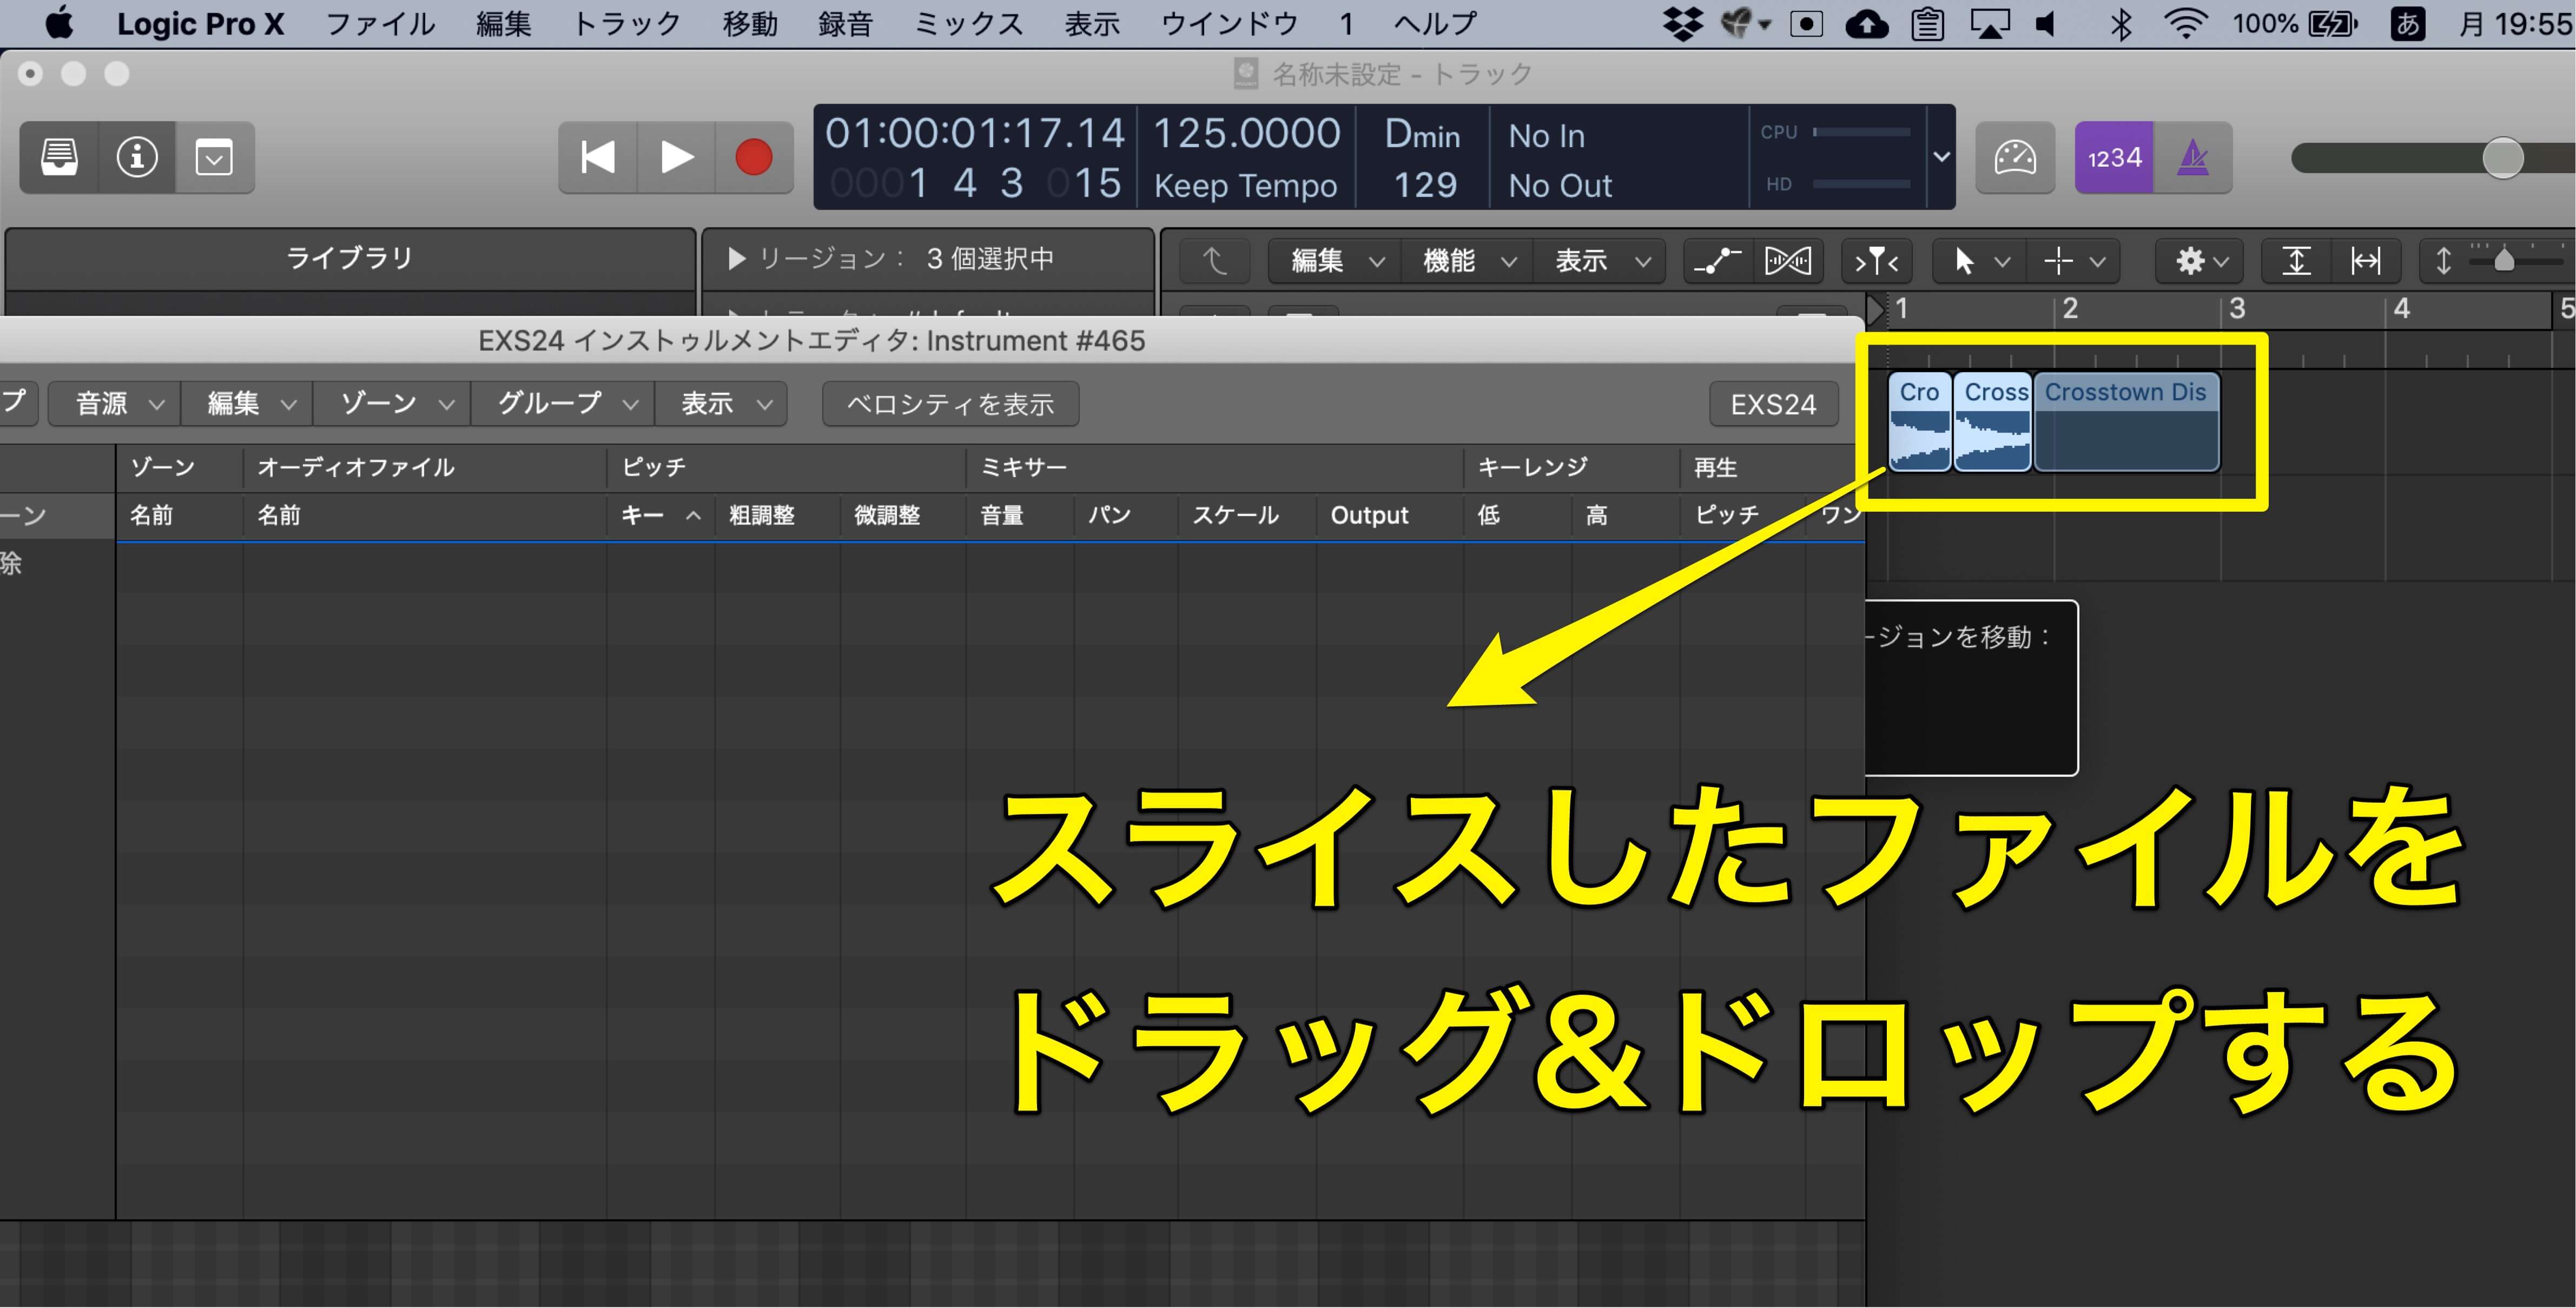
Task: Start playback with Play button
Action: pyautogui.click(x=676, y=158)
